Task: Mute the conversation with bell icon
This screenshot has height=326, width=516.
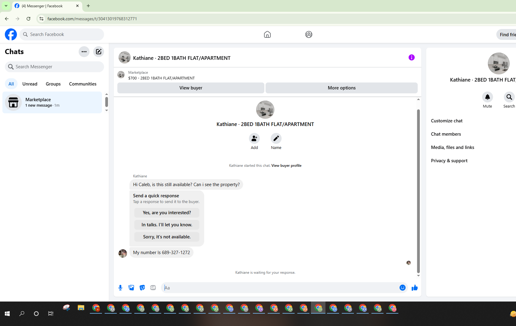Action: (488, 97)
